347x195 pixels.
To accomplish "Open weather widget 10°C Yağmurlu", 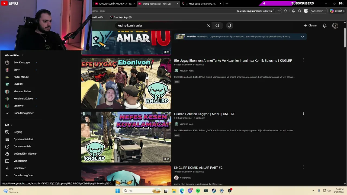I will tap(11, 191).
